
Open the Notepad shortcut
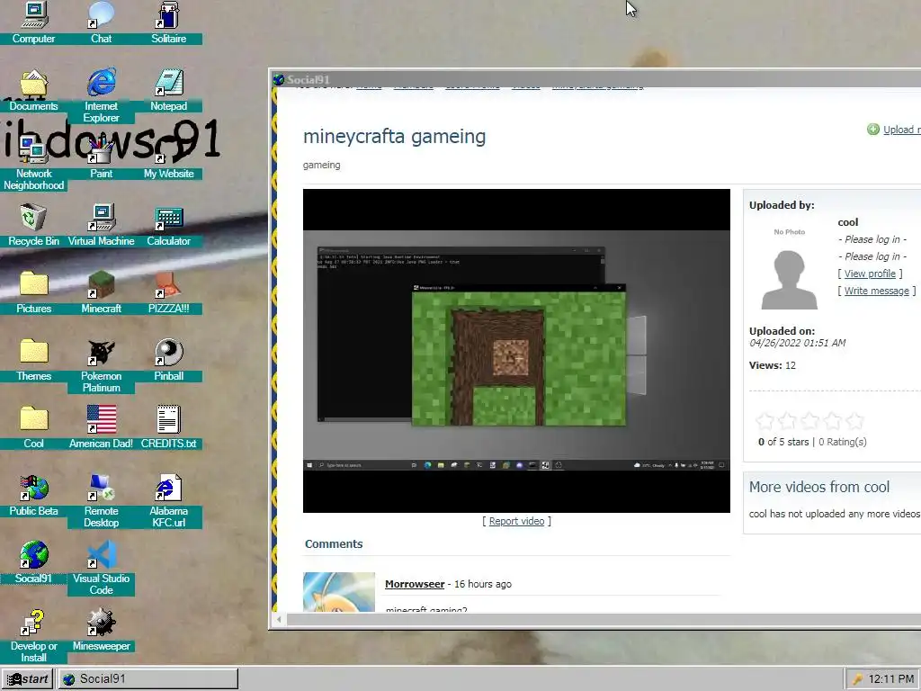pos(168,91)
